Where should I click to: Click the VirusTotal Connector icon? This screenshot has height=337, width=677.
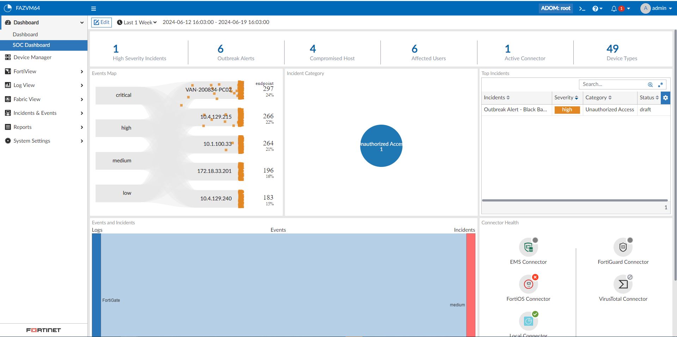pos(623,284)
